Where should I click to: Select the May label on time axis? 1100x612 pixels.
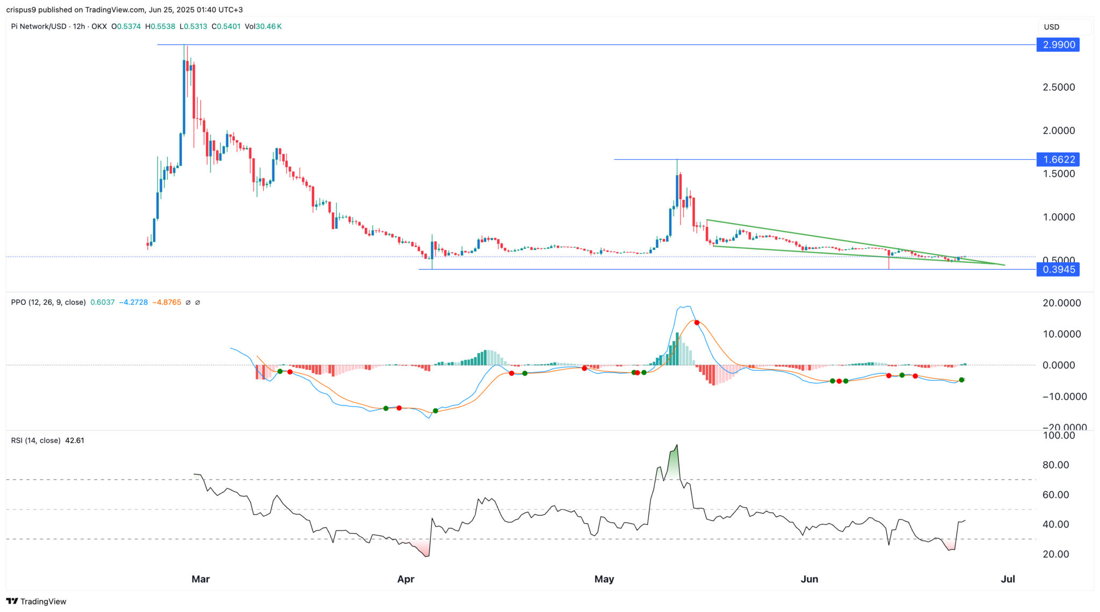604,579
